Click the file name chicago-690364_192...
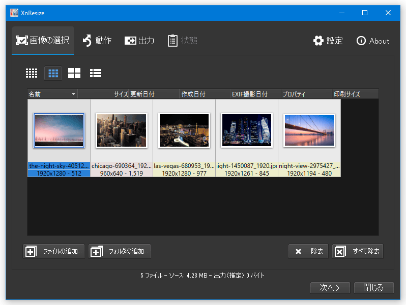The height and width of the screenshot is (305, 406). [122, 166]
